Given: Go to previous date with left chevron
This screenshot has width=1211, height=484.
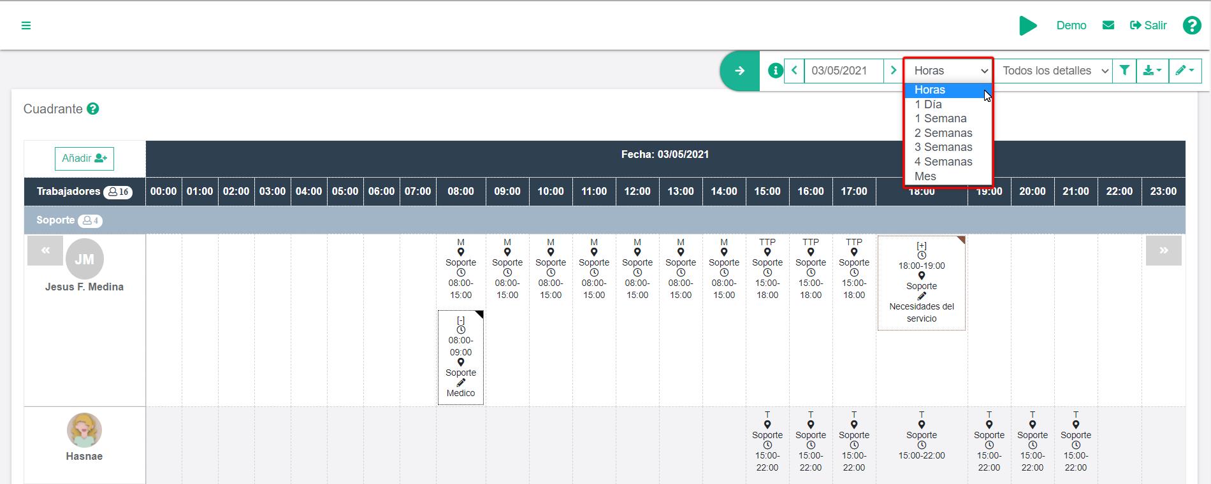Looking at the screenshot, I should (x=794, y=71).
